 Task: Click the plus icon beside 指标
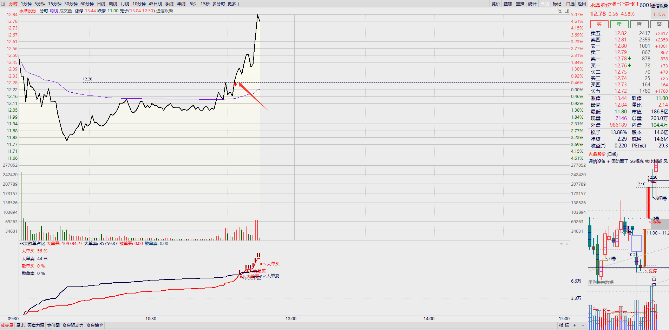(x=575, y=325)
